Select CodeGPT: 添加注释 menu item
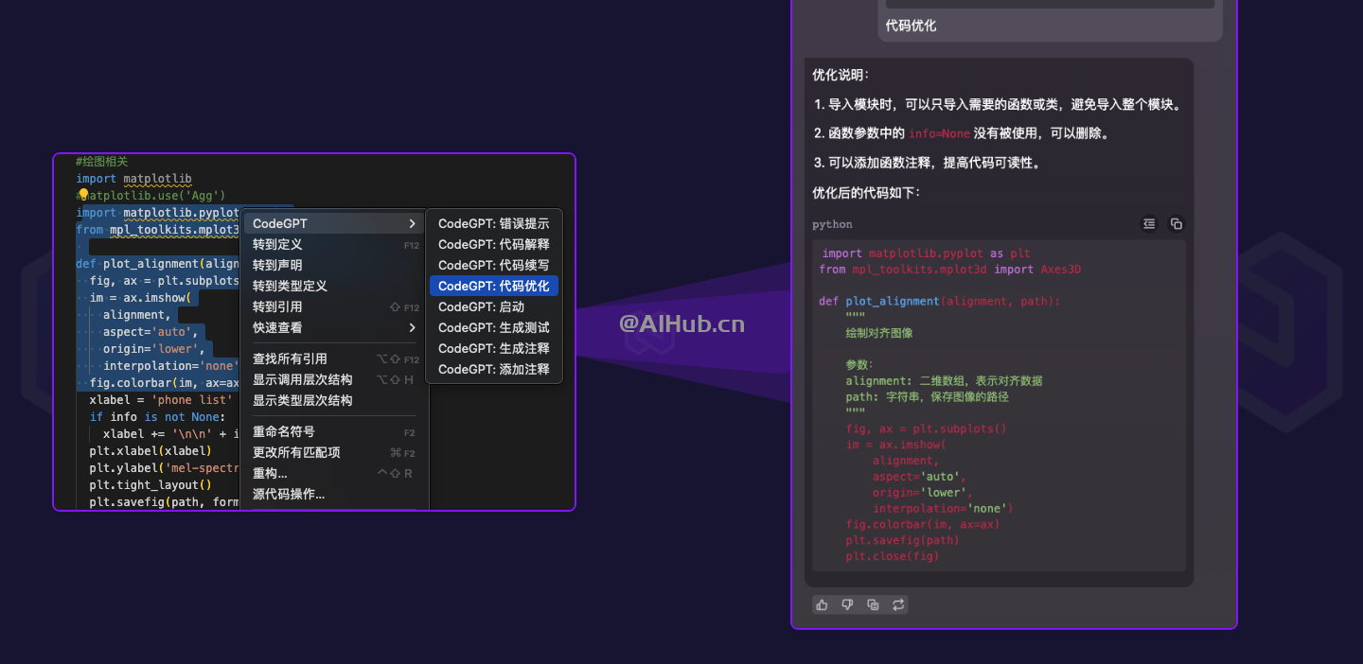The image size is (1363, 664). point(494,369)
